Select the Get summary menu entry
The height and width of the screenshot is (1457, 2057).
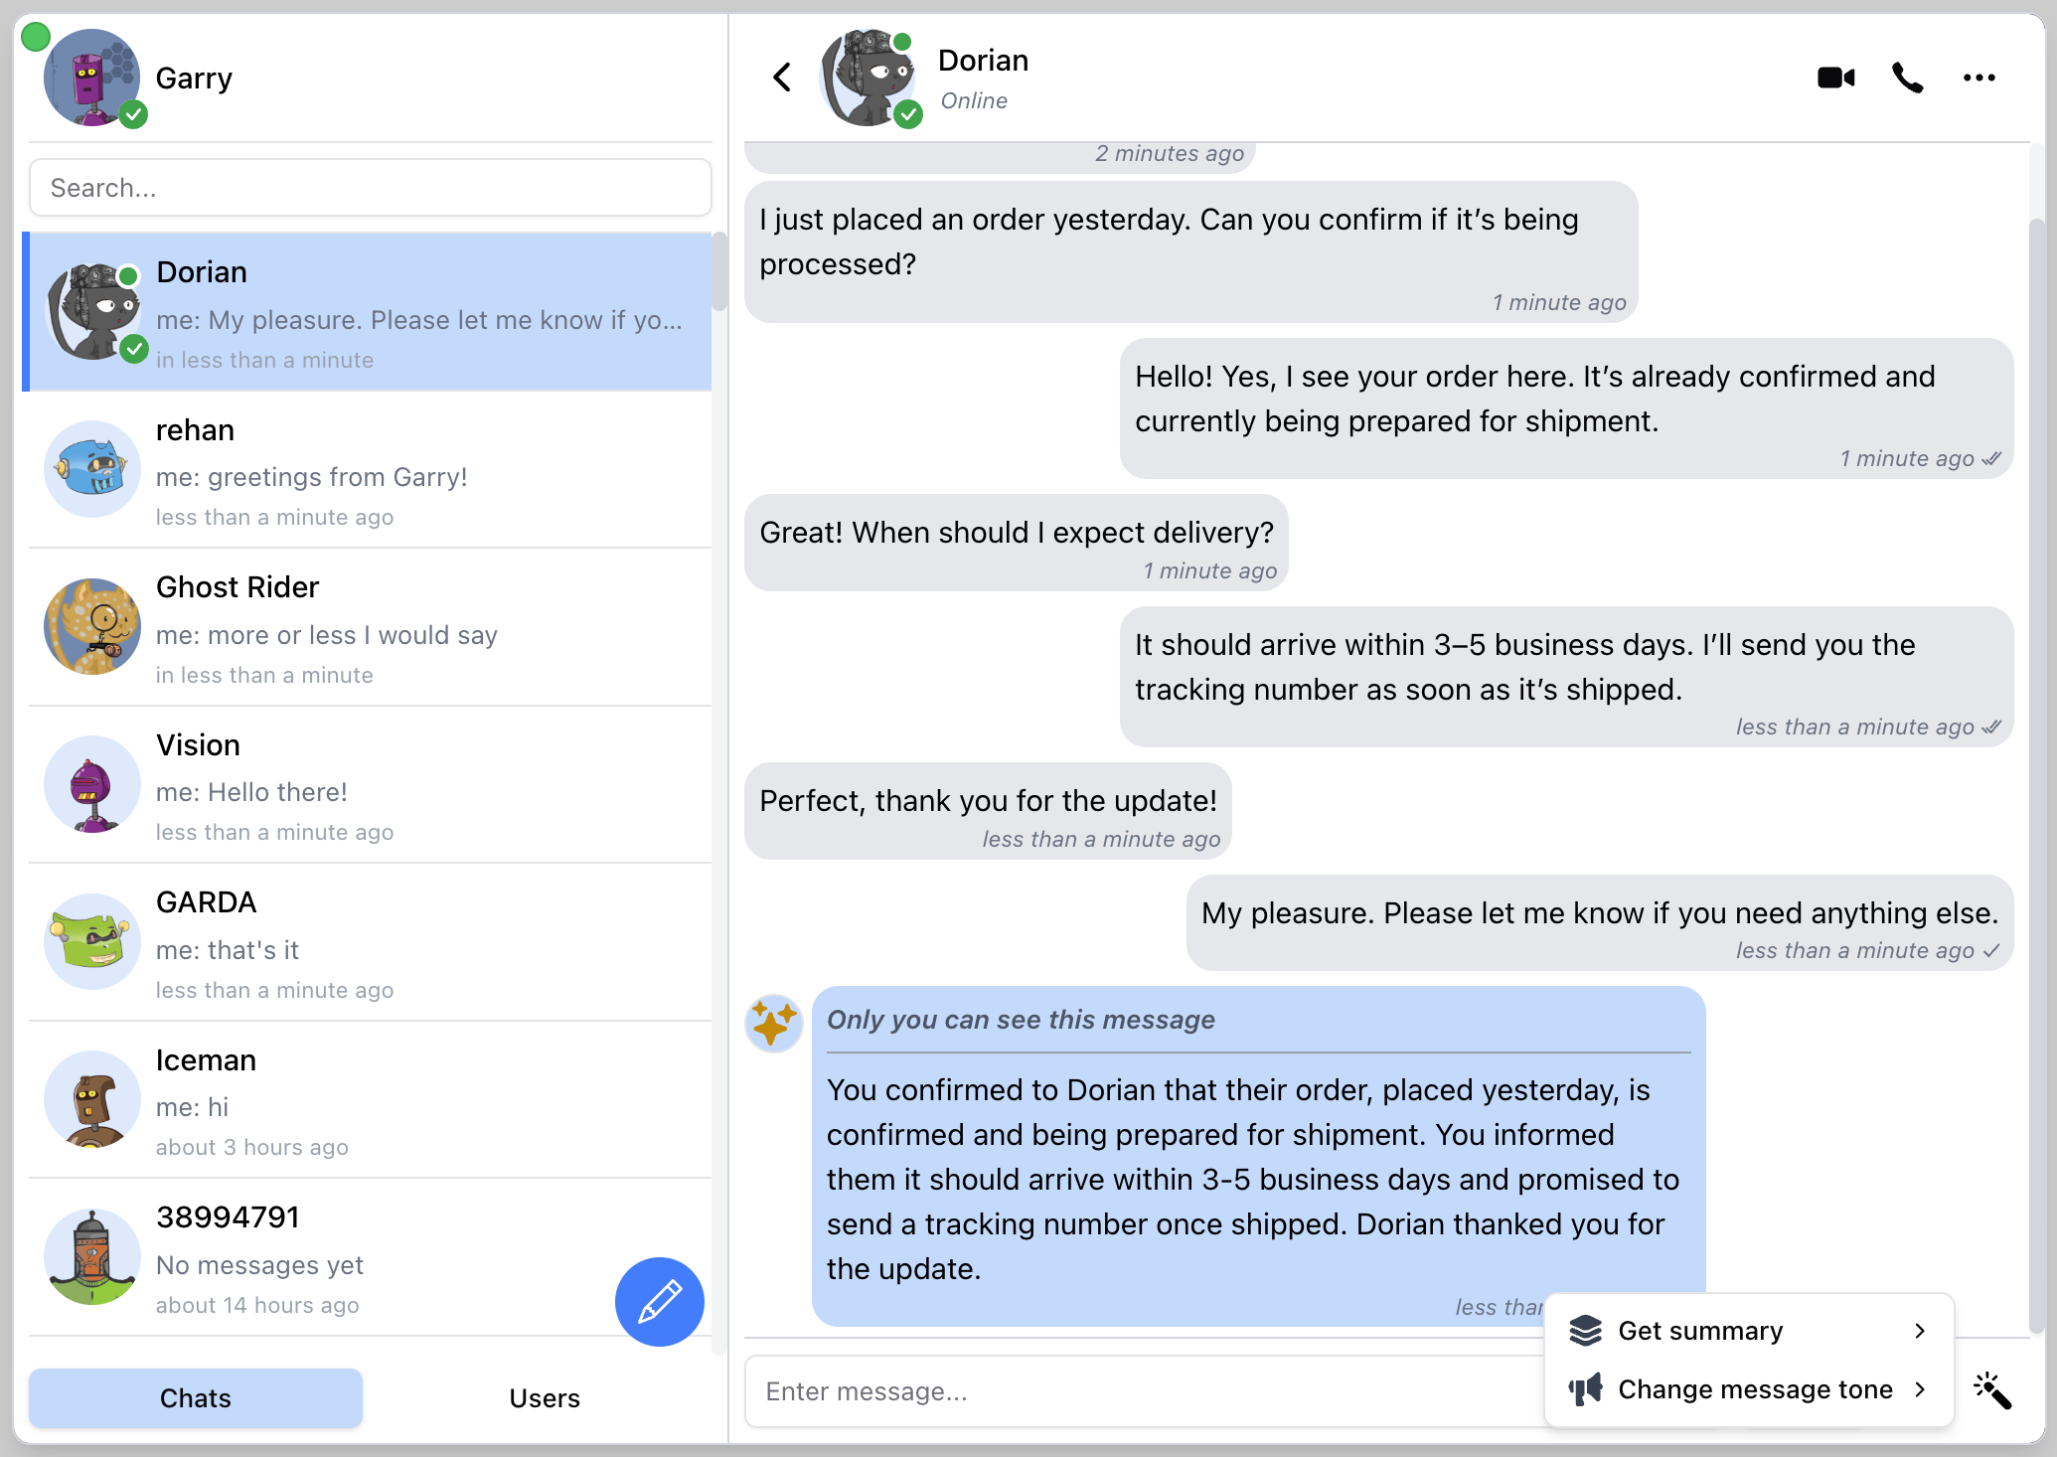point(1701,1330)
